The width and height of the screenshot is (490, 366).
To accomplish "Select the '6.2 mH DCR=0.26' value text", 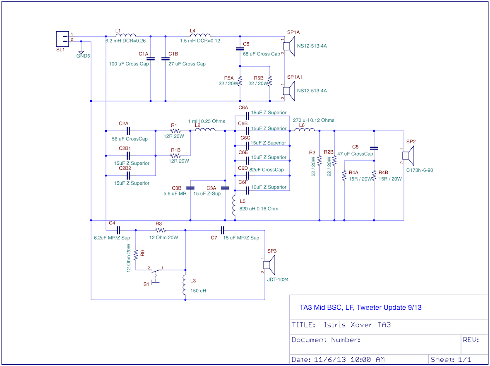I will [125, 41].
